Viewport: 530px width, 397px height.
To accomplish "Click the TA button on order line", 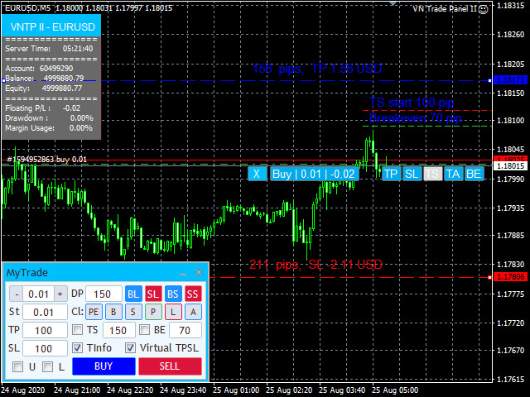I will tap(453, 174).
